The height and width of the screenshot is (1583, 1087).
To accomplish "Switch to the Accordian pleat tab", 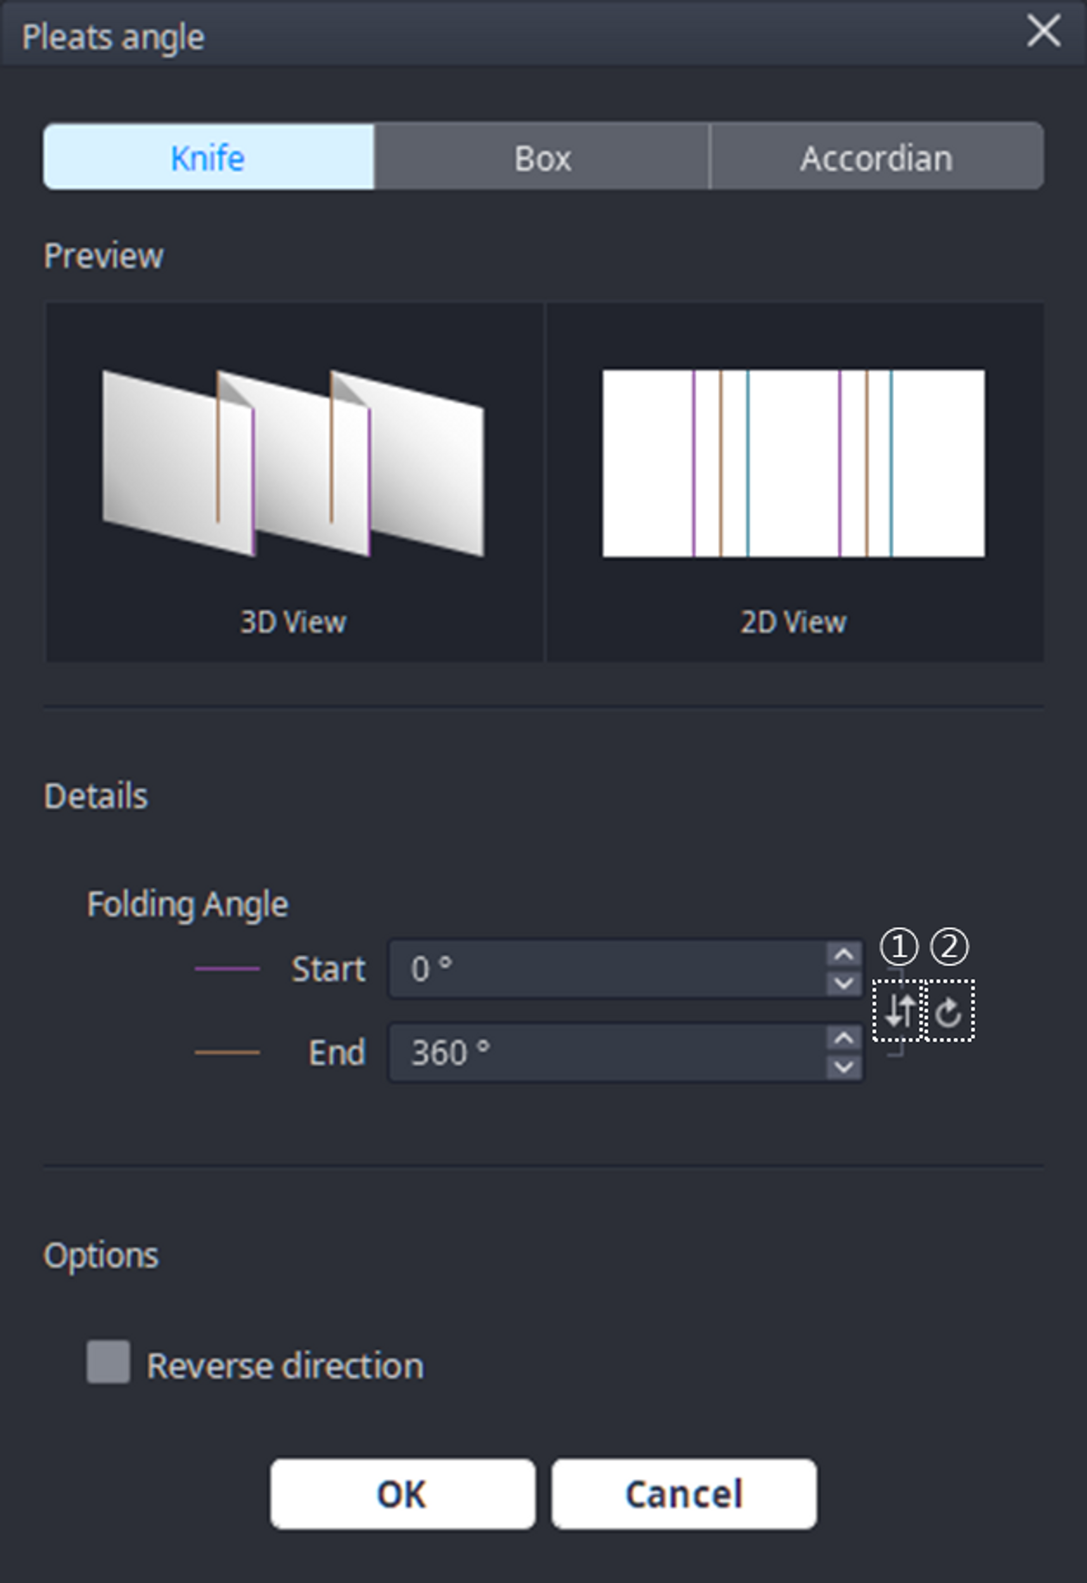I will pos(876,158).
